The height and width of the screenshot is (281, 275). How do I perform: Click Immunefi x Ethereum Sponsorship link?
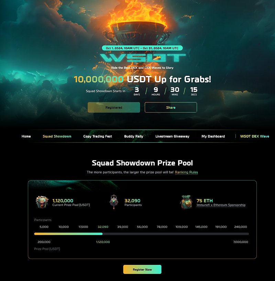(221, 205)
